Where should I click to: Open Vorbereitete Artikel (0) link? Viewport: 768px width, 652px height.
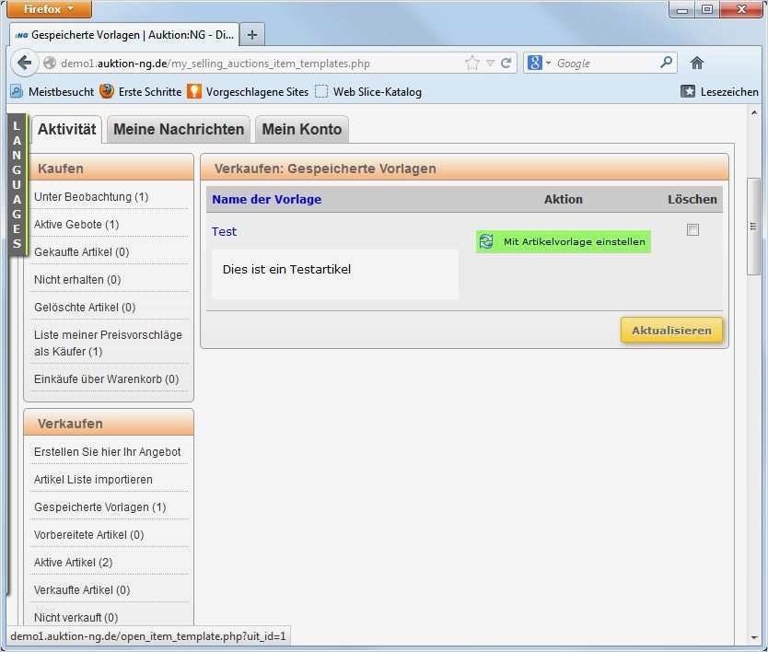click(x=88, y=534)
